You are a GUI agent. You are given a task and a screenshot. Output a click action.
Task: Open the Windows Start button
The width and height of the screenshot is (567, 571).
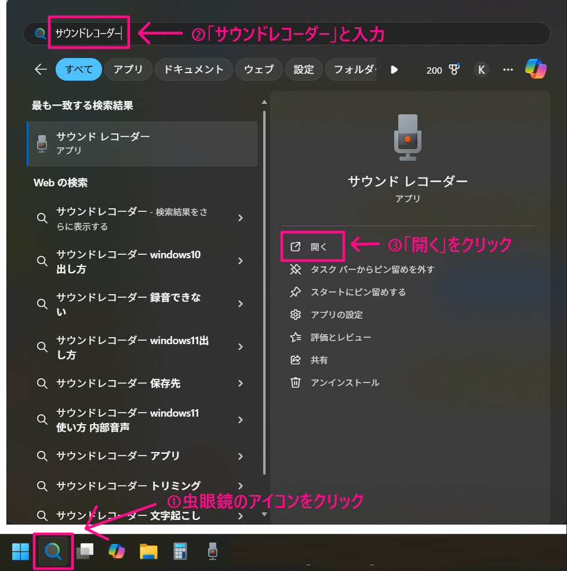20,551
